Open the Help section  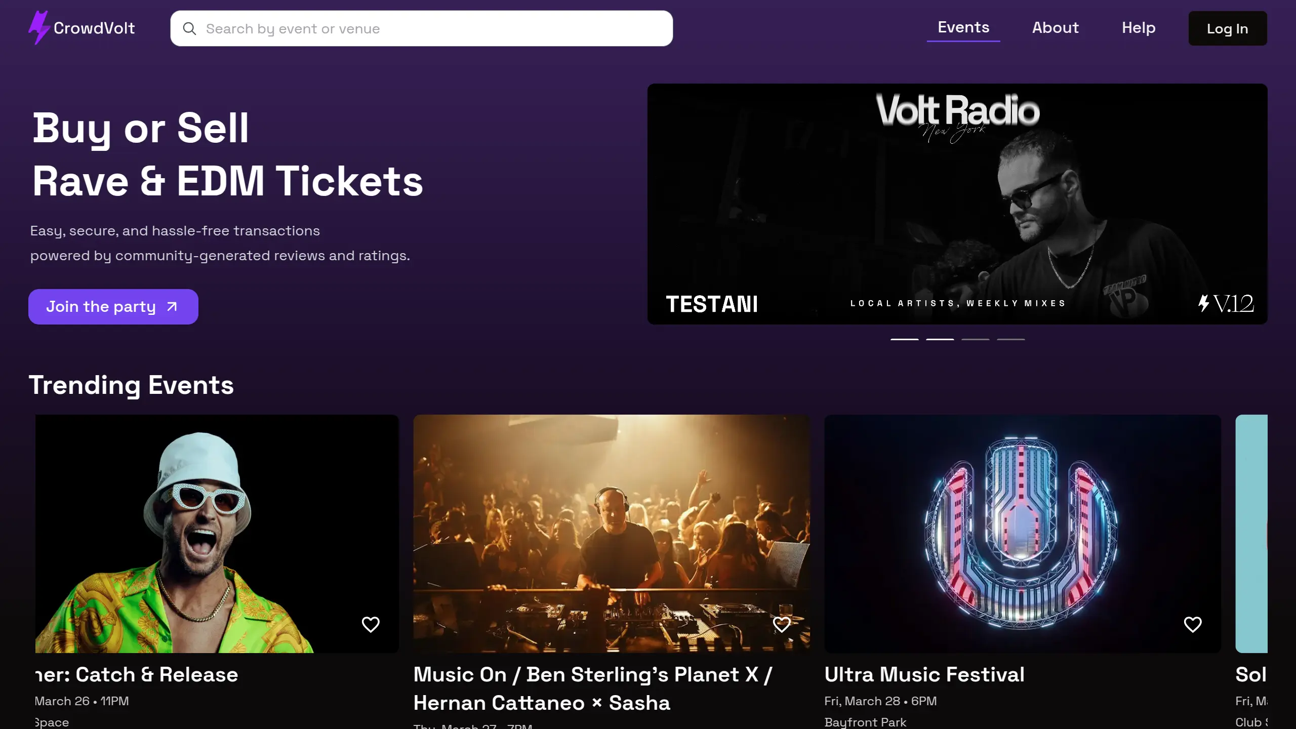[1138, 27]
